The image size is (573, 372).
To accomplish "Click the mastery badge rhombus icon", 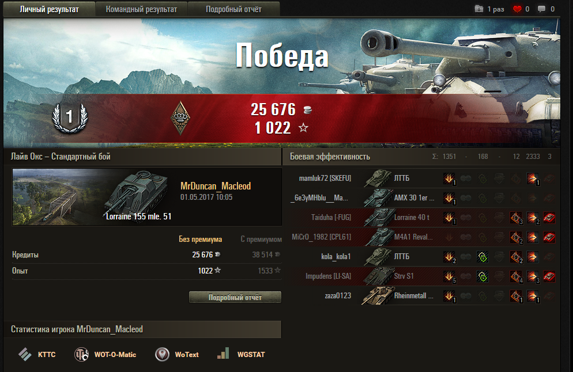I will (x=180, y=118).
